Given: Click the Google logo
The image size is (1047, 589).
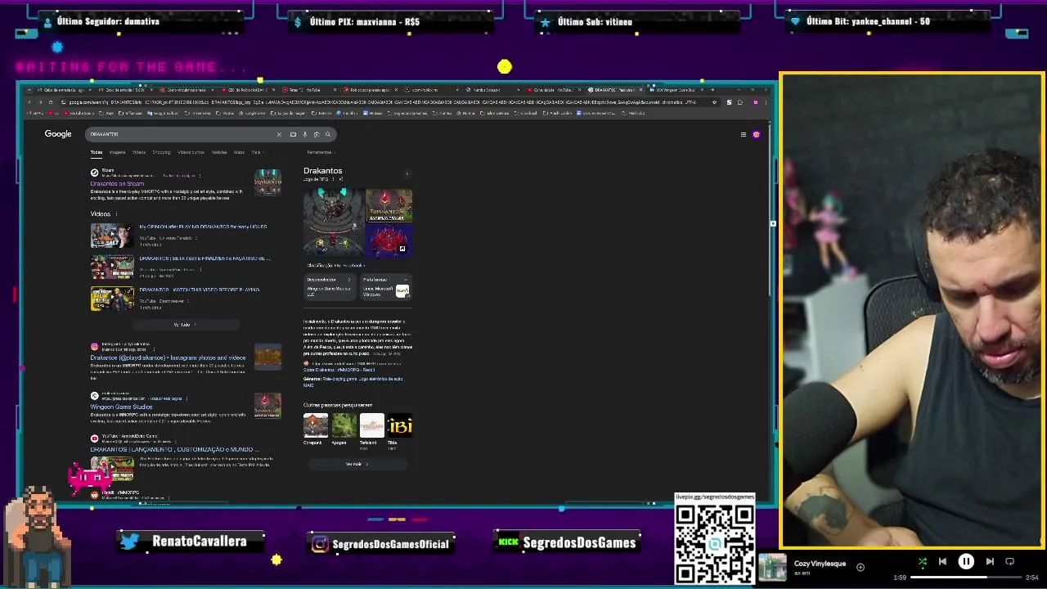Looking at the screenshot, I should coord(58,134).
